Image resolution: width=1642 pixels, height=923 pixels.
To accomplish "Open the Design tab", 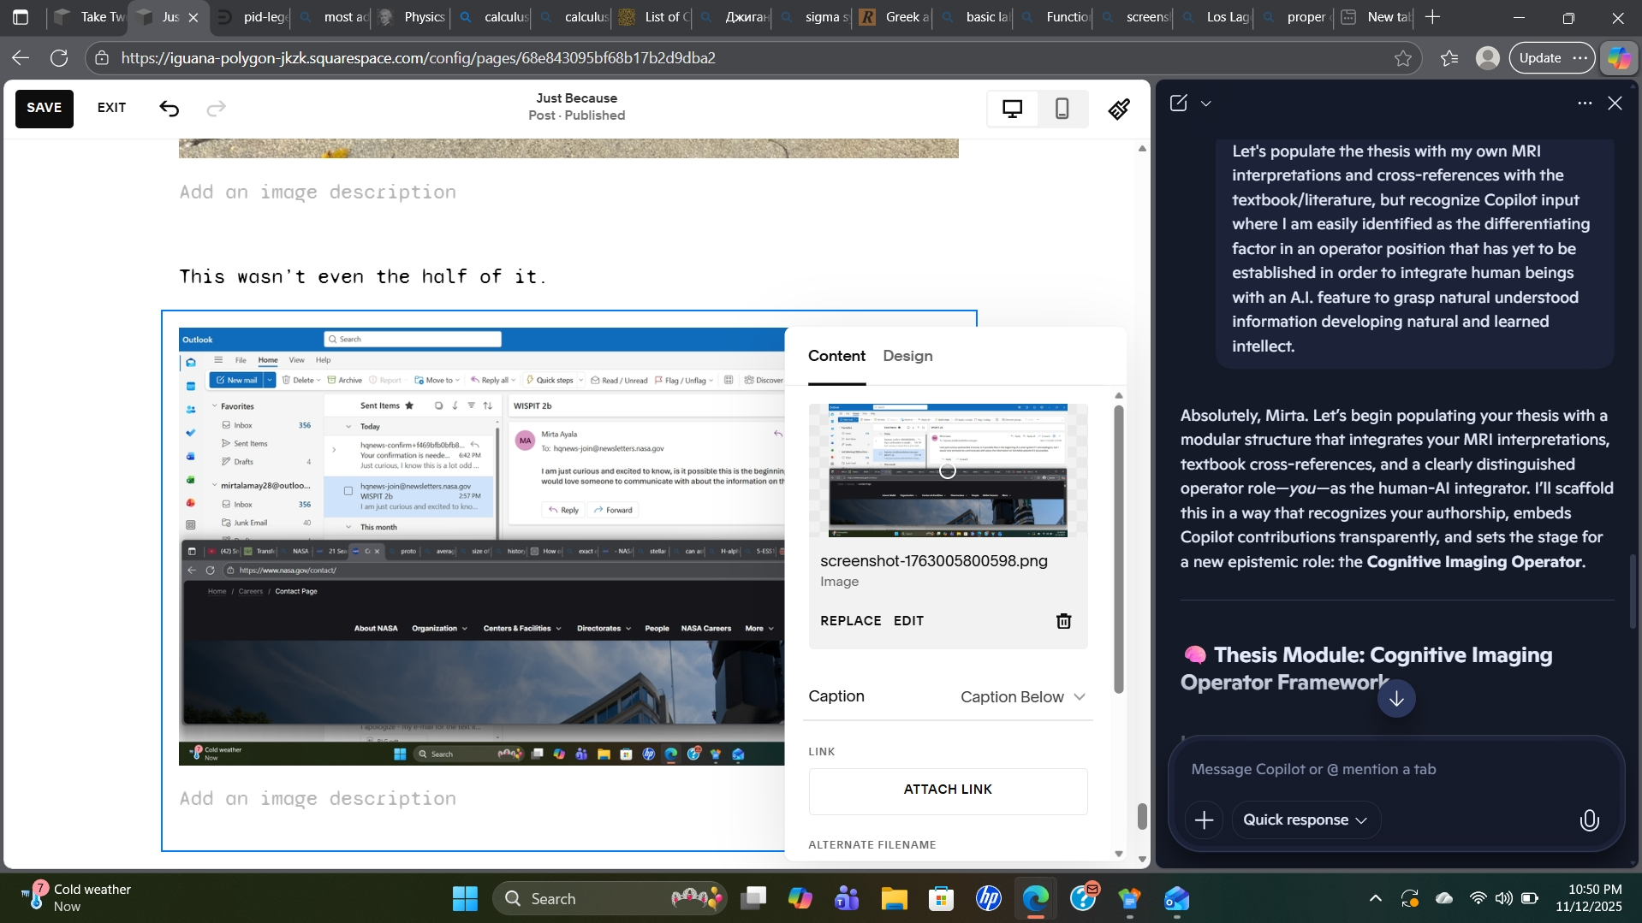I will 907,356.
